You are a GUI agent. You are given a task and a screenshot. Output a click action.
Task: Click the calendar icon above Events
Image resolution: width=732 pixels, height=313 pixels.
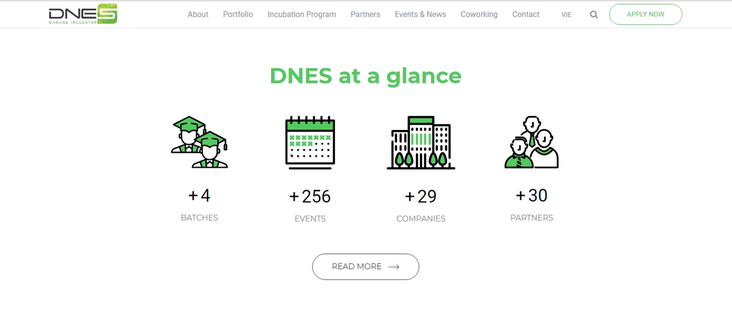click(x=310, y=142)
